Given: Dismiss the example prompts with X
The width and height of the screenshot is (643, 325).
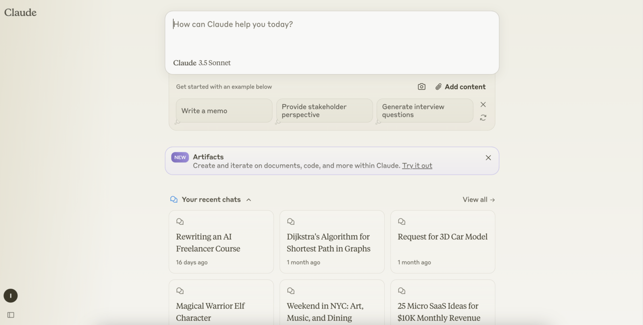Looking at the screenshot, I should tap(483, 105).
